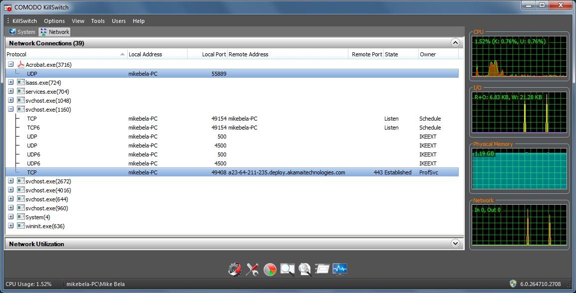
Task: Click the I/O activity graph
Action: [x=519, y=112]
